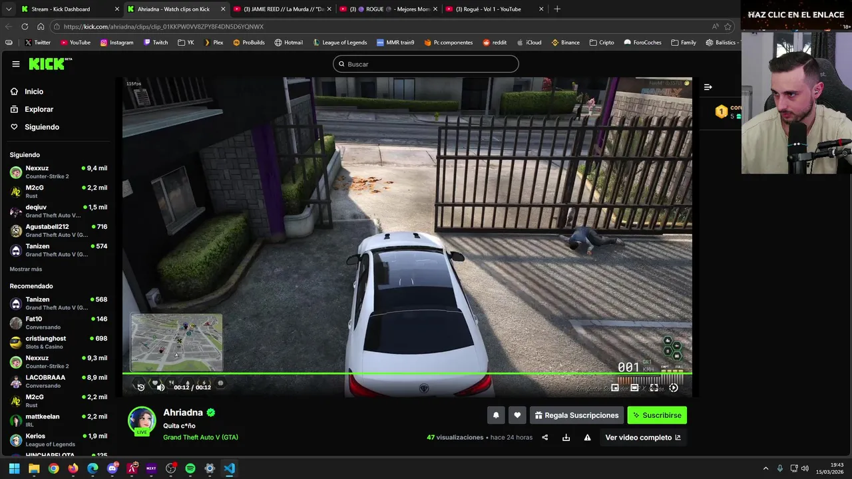
Task: Open Fat10 recommended channel
Action: (59, 323)
